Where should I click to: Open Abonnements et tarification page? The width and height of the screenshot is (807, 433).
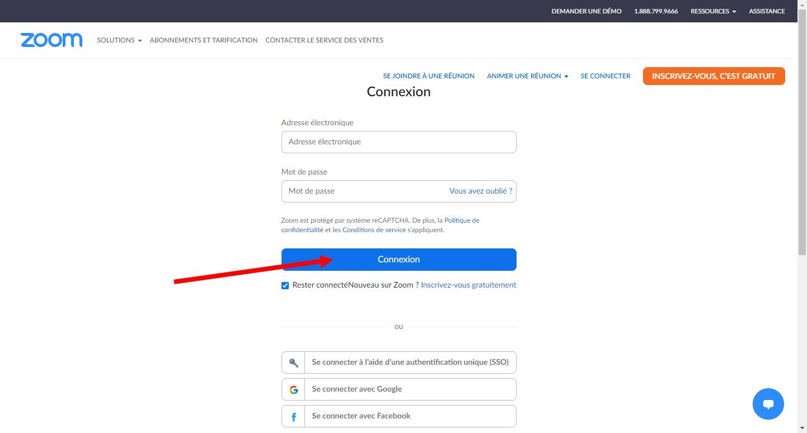[x=204, y=40]
